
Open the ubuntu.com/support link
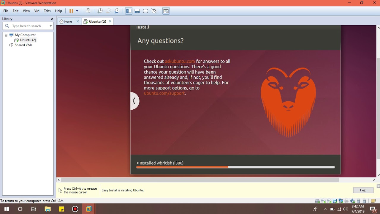[x=164, y=93]
